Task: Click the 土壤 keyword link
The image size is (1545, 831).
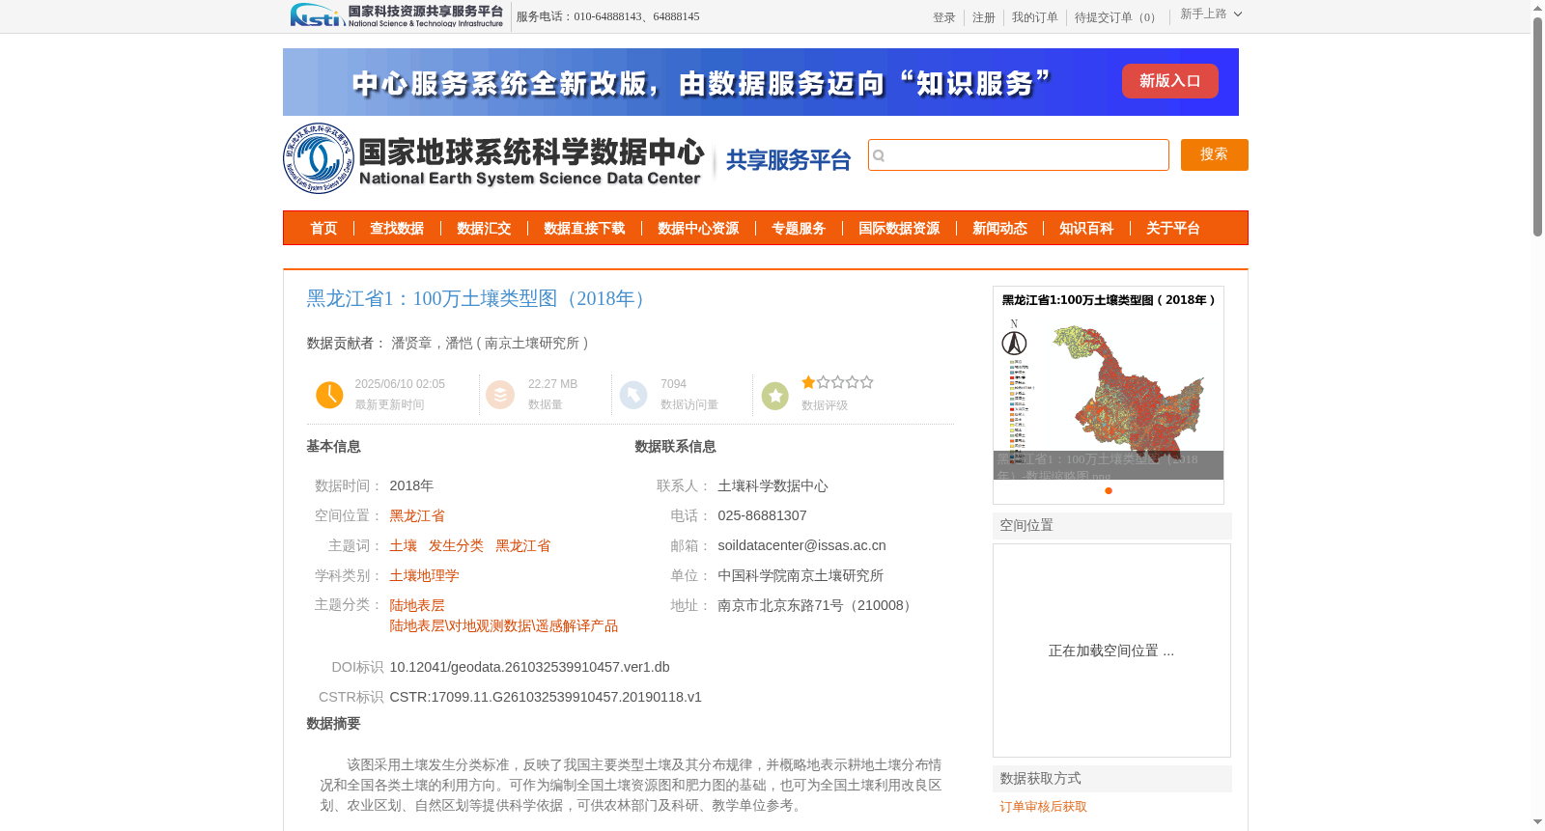Action: 404,546
